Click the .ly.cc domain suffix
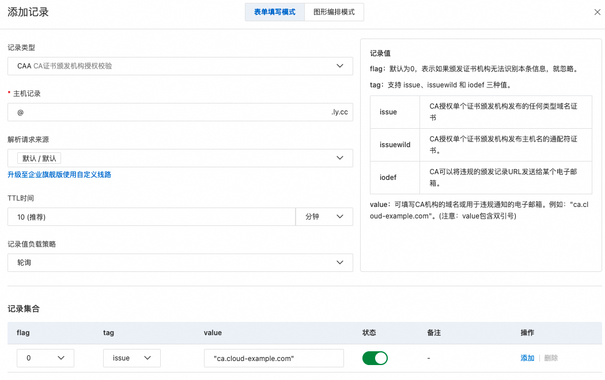The height and width of the screenshot is (380, 605). 339,112
